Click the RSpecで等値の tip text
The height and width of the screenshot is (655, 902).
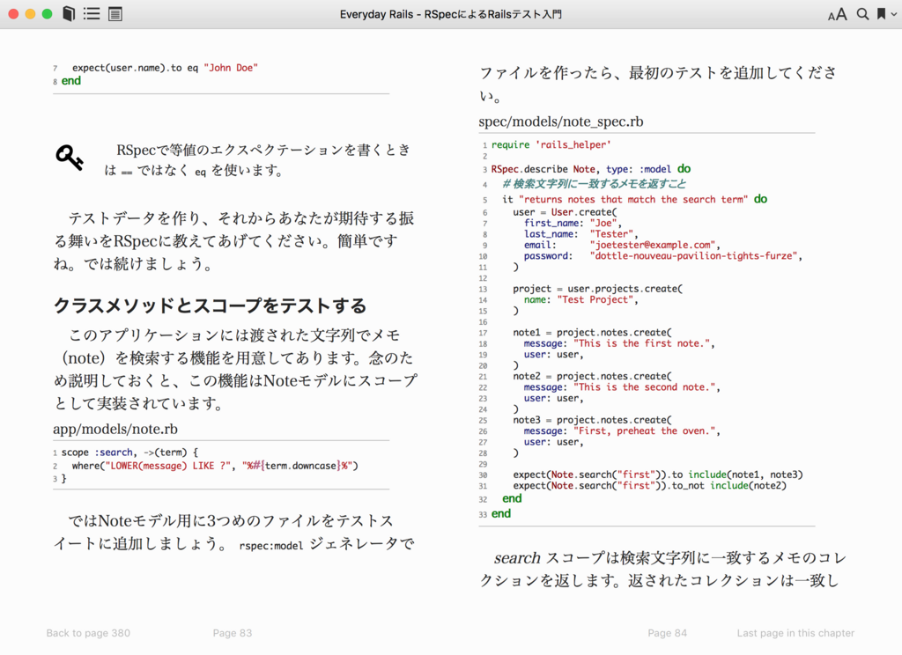257,160
